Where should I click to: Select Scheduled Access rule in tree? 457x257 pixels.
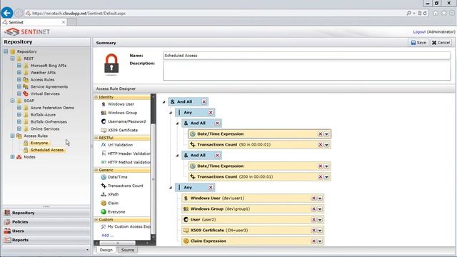(47, 150)
